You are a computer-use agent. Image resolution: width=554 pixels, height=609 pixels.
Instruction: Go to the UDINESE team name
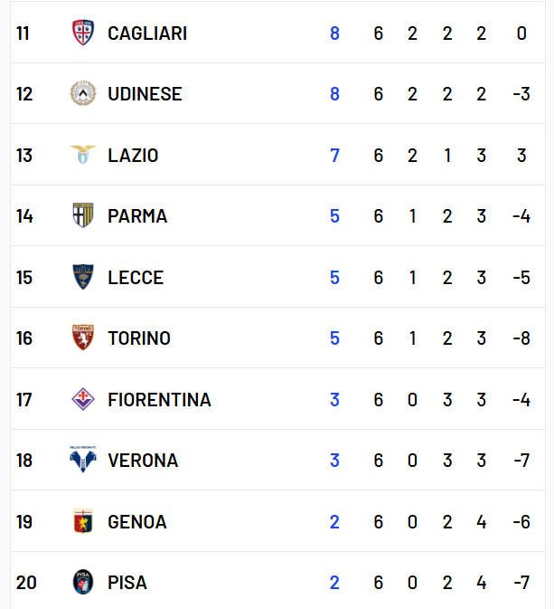coord(145,94)
